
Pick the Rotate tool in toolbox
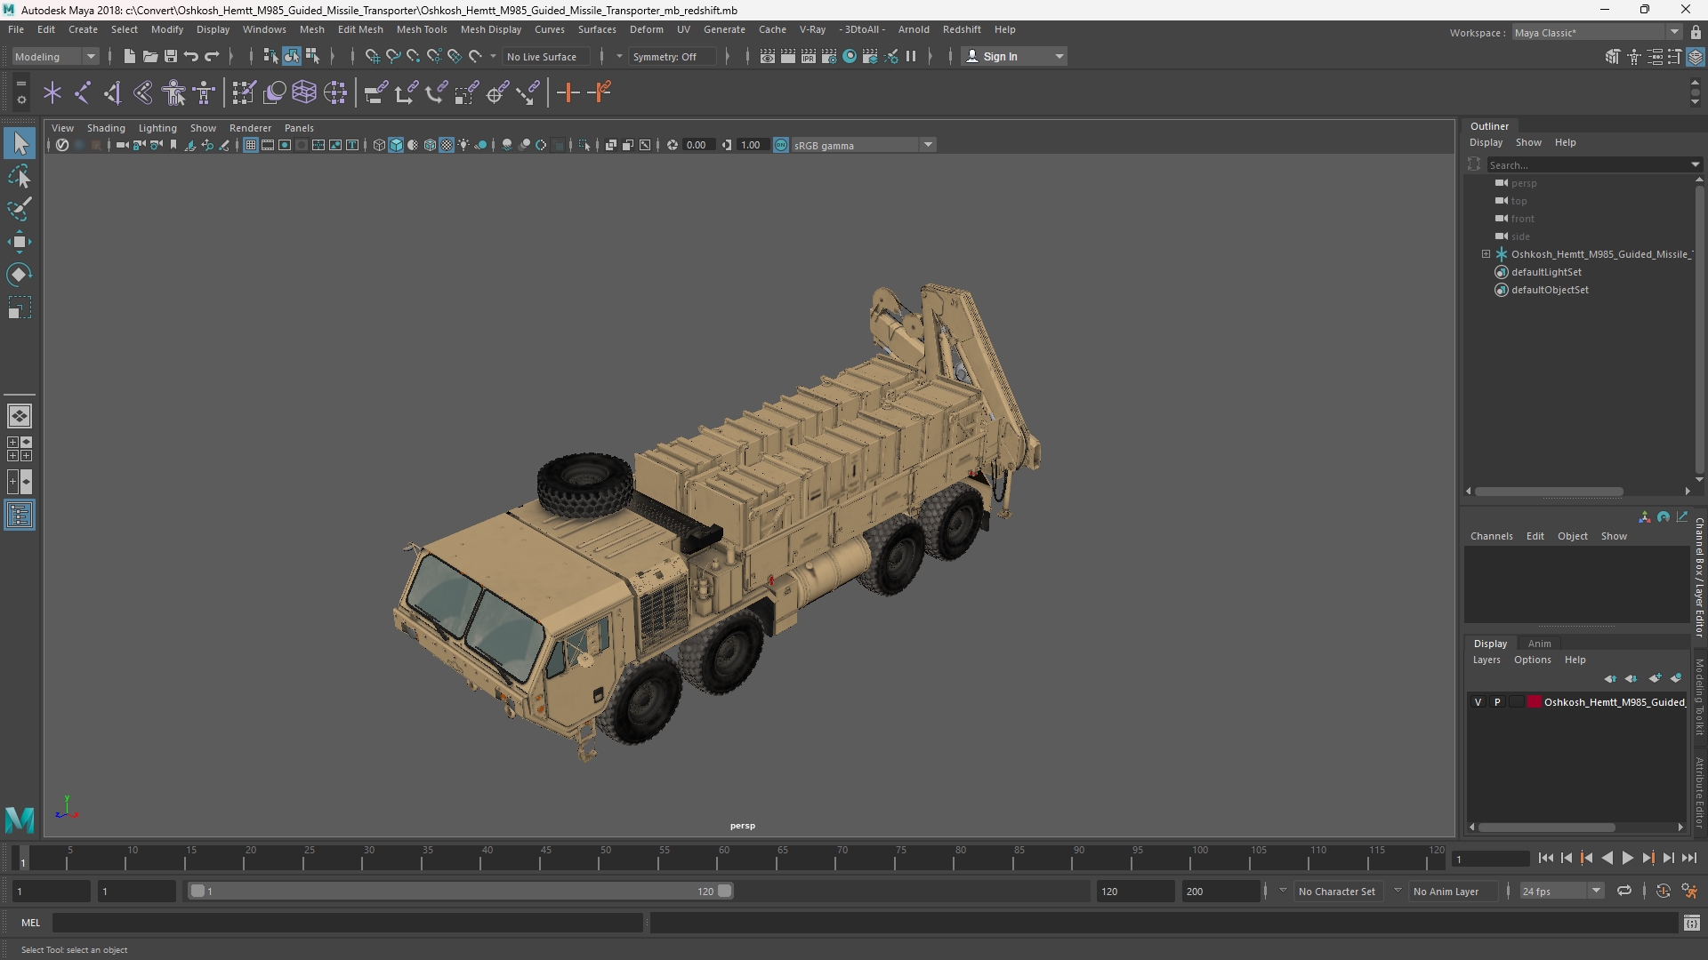click(20, 275)
